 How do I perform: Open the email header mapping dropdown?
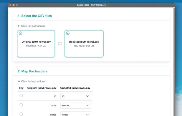tap(76, 114)
